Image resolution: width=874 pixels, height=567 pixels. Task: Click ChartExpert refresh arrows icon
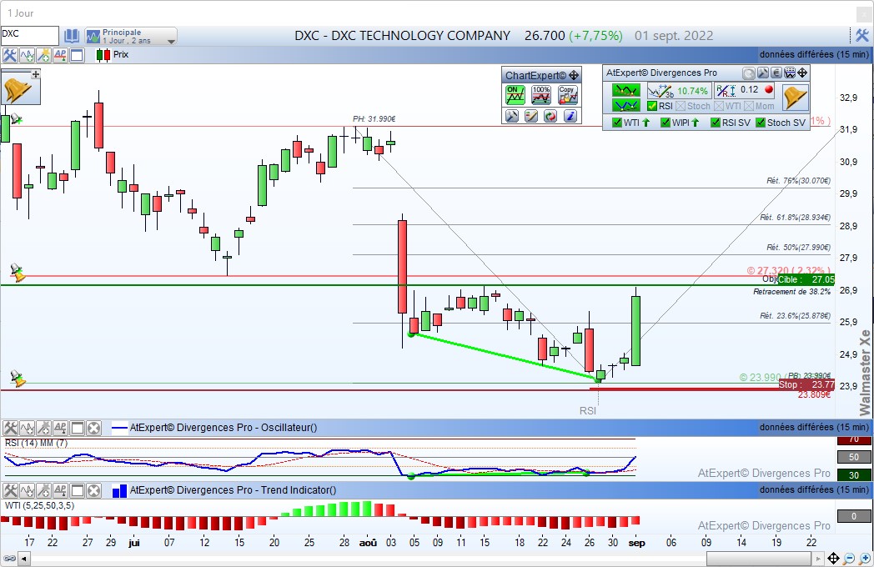pyautogui.click(x=550, y=116)
